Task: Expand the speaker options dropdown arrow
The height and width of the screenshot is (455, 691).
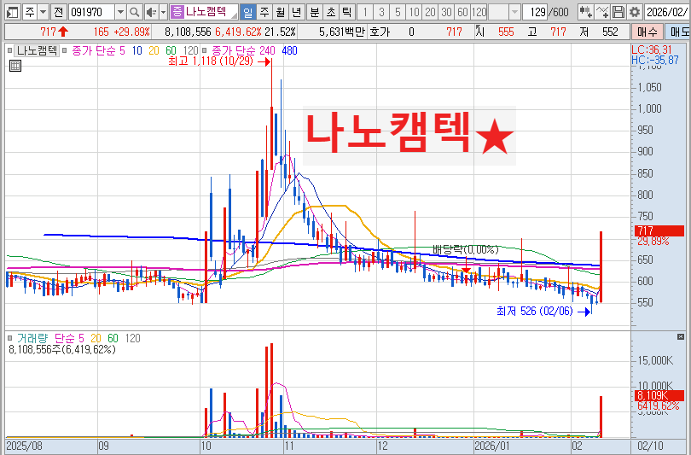Action: tap(163, 12)
